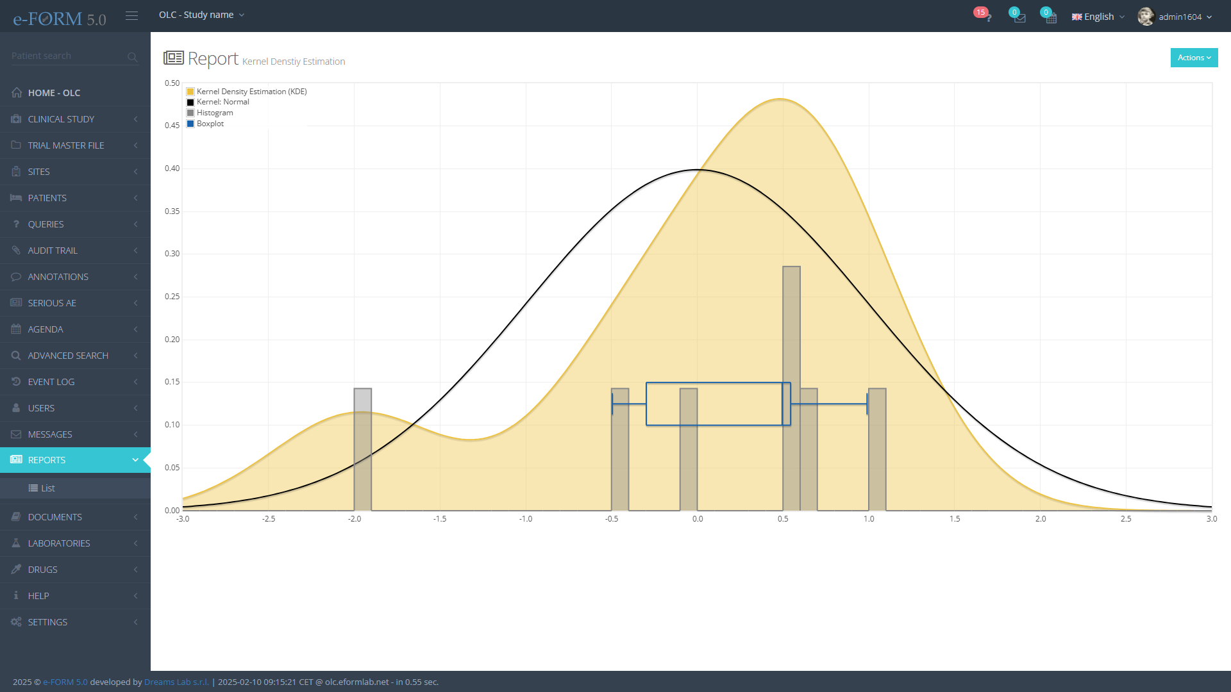Click the hamburger sidebar toggle icon
The image size is (1231, 692).
tap(131, 15)
